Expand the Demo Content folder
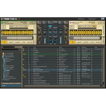The height and width of the screenshot is (106, 106). [4, 67]
